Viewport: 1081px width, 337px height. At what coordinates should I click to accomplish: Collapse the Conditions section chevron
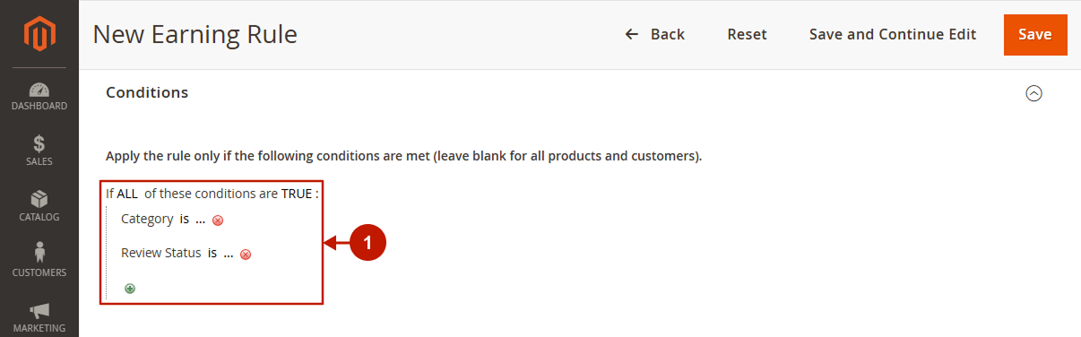tap(1033, 93)
